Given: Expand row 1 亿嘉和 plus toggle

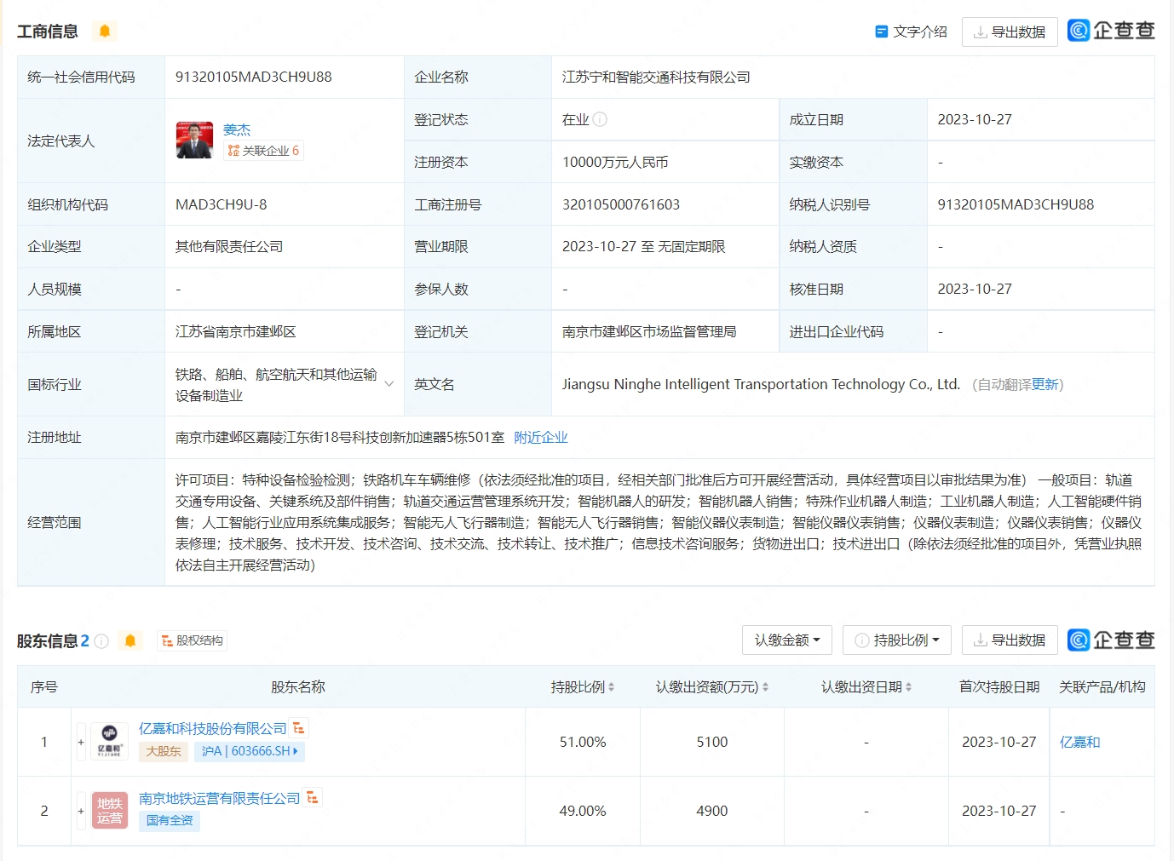Looking at the screenshot, I should (81, 742).
